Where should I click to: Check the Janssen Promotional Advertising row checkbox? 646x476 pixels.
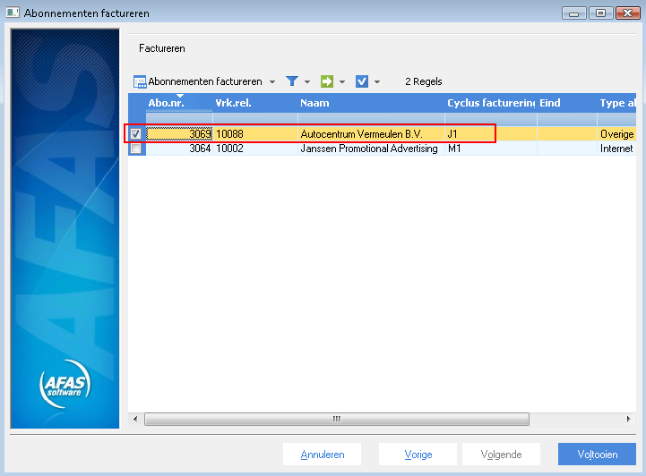coord(135,149)
